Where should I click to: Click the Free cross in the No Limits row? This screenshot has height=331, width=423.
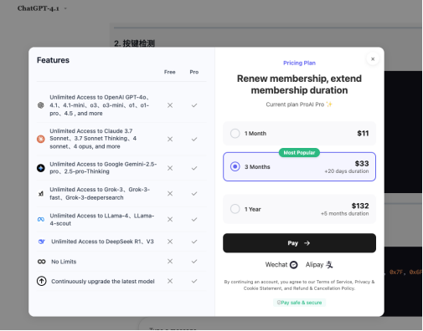pyautogui.click(x=170, y=262)
